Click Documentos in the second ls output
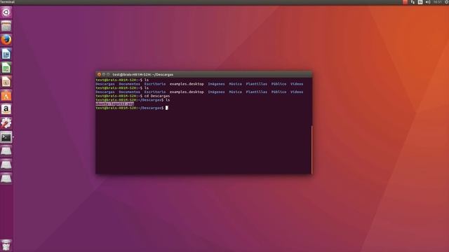449x252 pixels. tap(129, 92)
